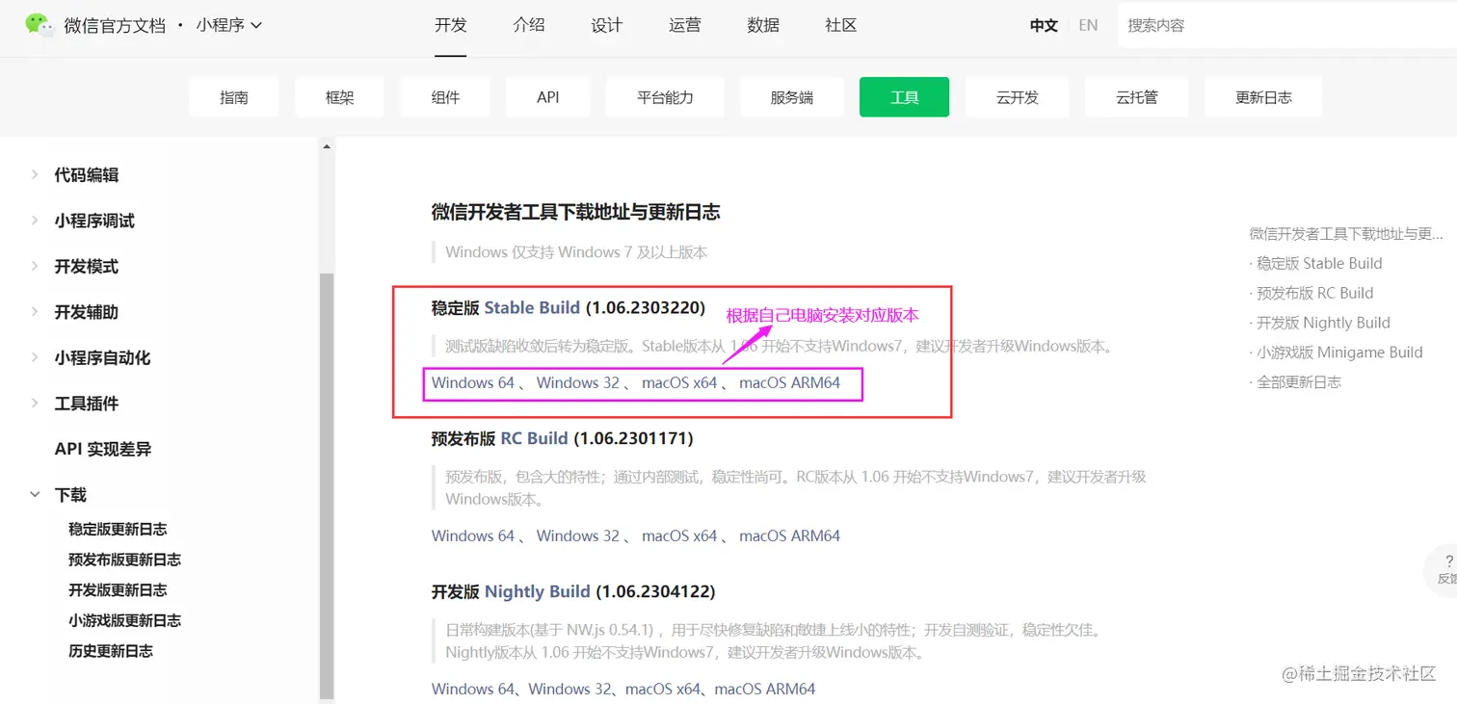Expand the 开发辅助 sidebar chevron
This screenshot has width=1457, height=704.
(35, 312)
